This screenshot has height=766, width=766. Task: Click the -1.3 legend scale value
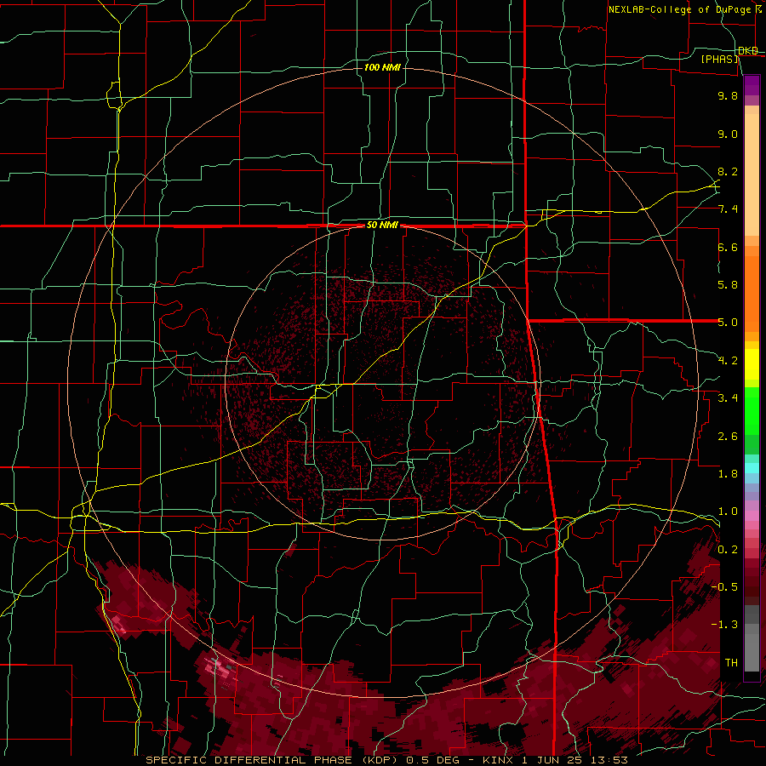(725, 625)
